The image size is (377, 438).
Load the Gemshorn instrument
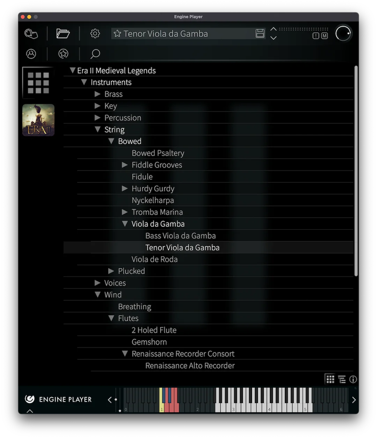[x=149, y=342]
